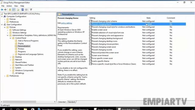Click right arrow of tree horizontal scrollbar
Viewport: 195px width, 110px height.
pyautogui.click(x=55, y=102)
